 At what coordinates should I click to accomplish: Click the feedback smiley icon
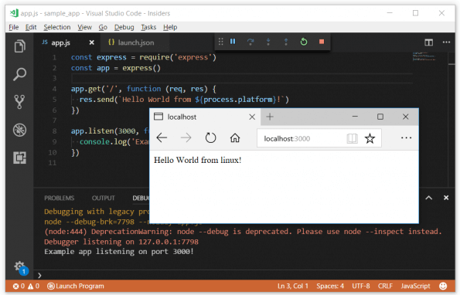pos(443,286)
